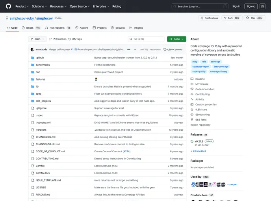Click the forks icon in About
Screen dimensions: 271x201
[x=192, y=120]
